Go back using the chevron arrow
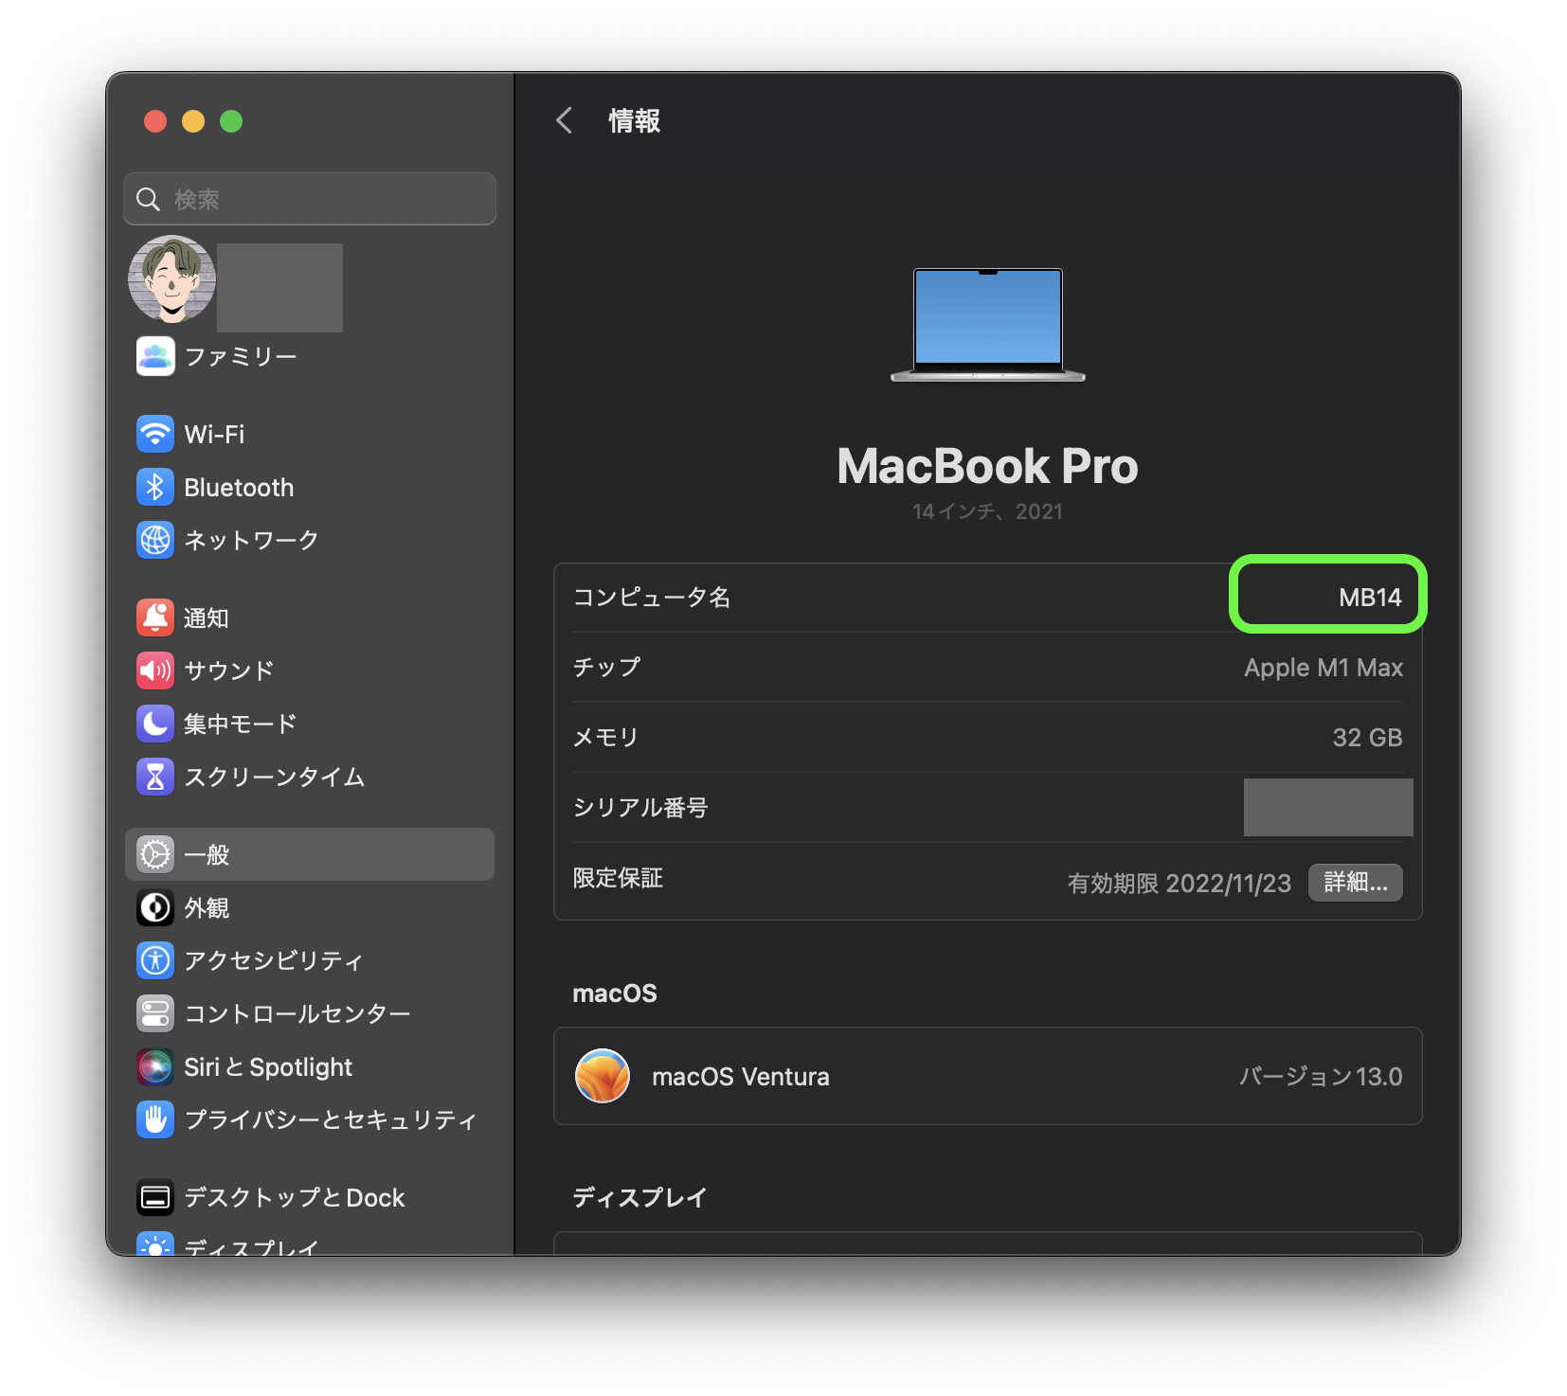The height and width of the screenshot is (1396, 1567). (565, 120)
